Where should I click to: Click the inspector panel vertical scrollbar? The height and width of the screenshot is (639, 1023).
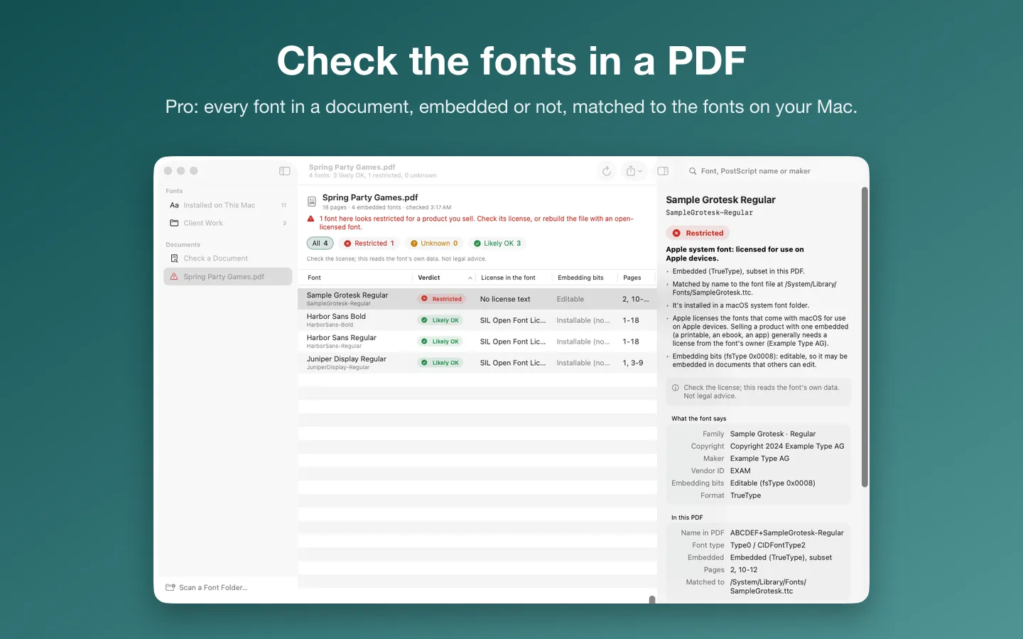[865, 337]
